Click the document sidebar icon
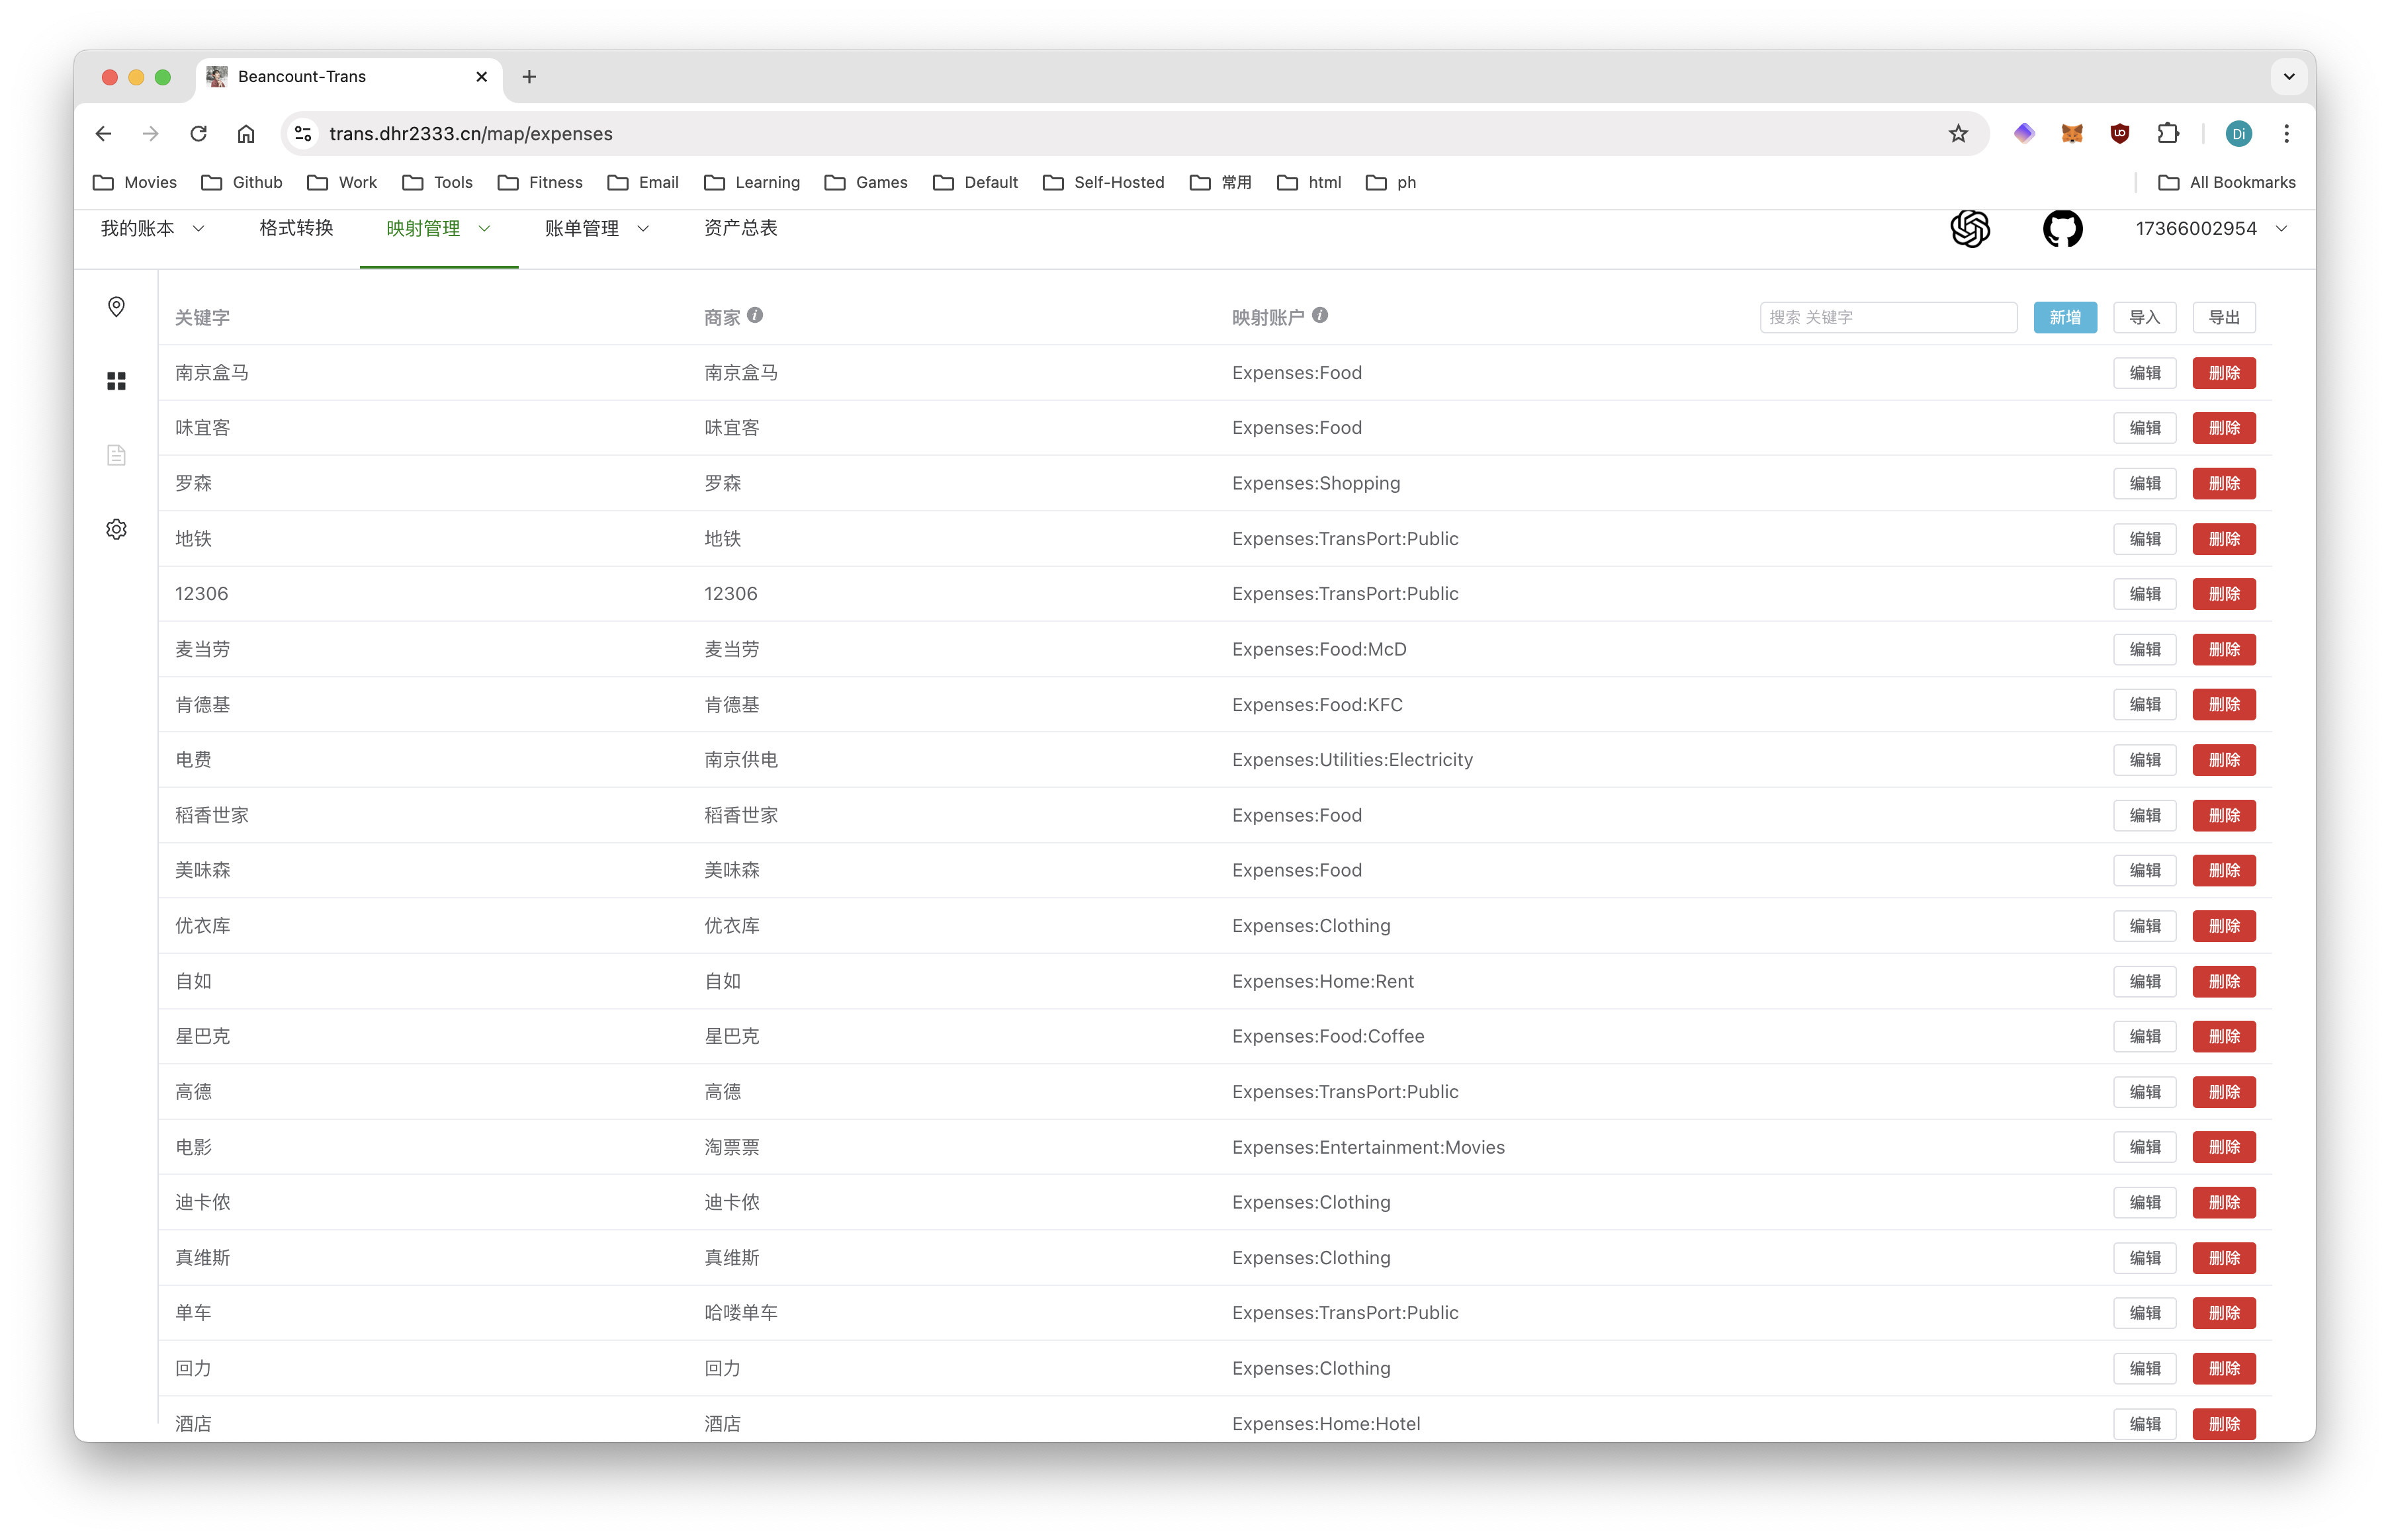 pos(115,454)
